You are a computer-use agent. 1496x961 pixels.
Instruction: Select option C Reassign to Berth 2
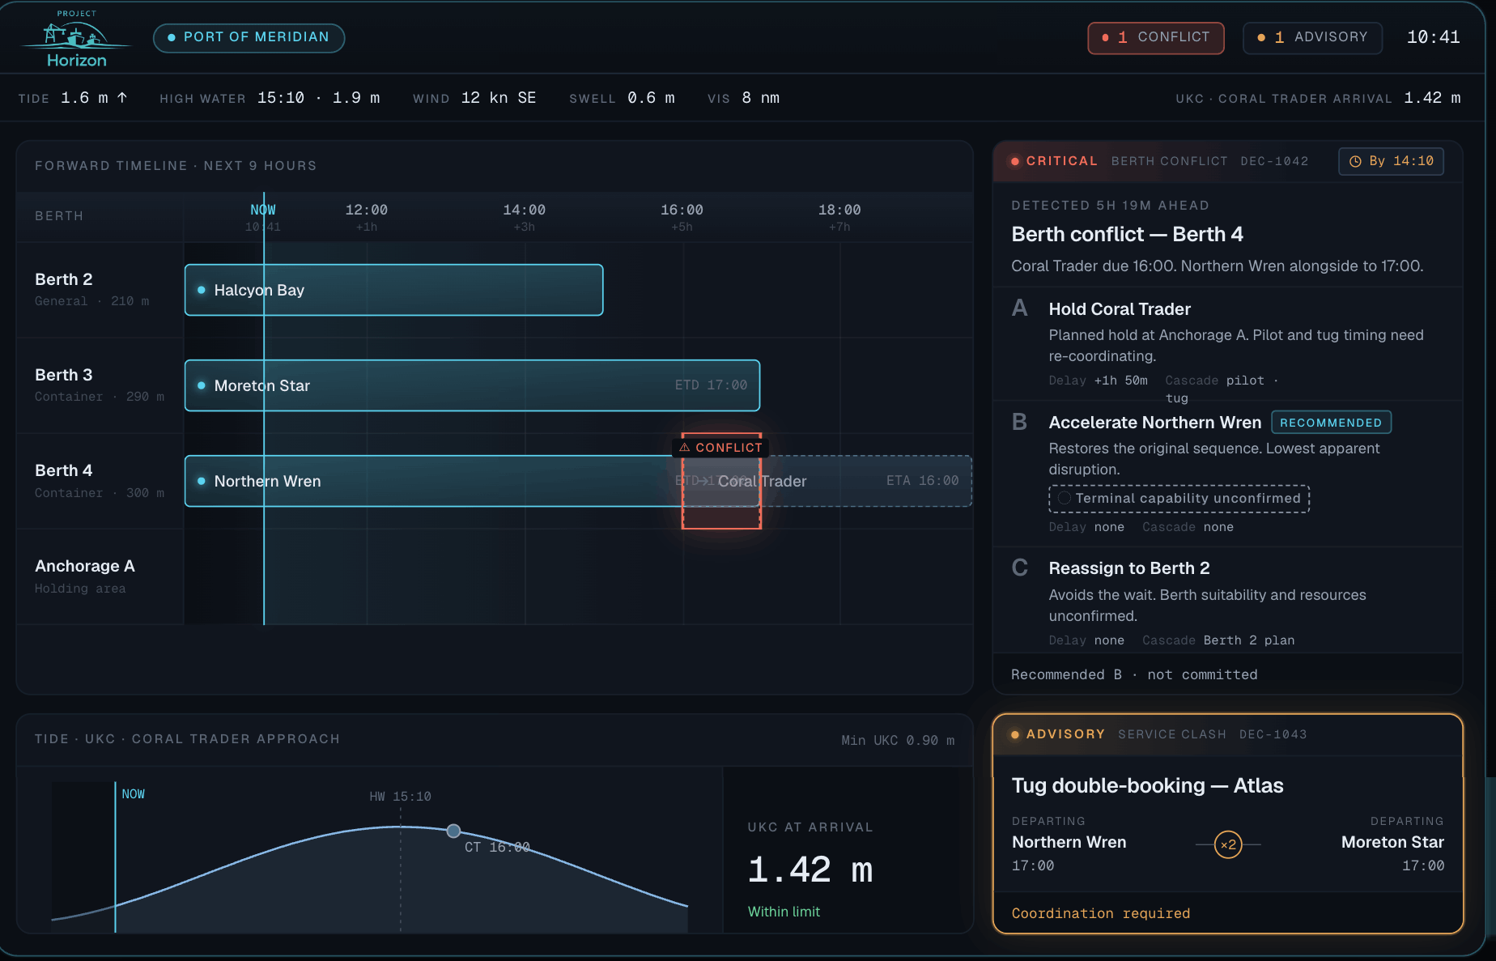(1227, 601)
